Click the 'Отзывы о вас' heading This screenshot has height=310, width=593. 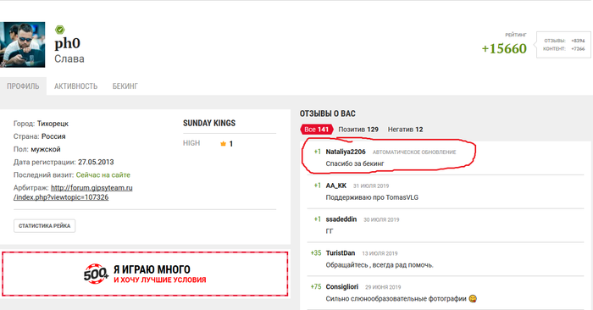(x=328, y=113)
